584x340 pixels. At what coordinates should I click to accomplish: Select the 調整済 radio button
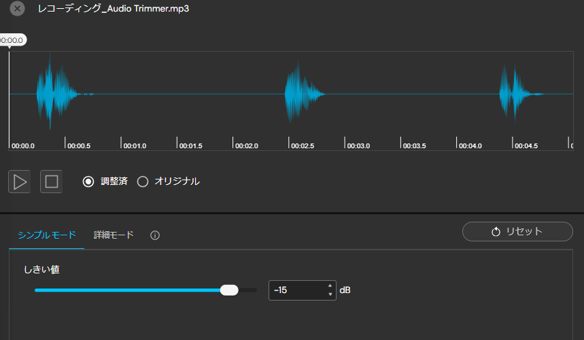pos(88,182)
